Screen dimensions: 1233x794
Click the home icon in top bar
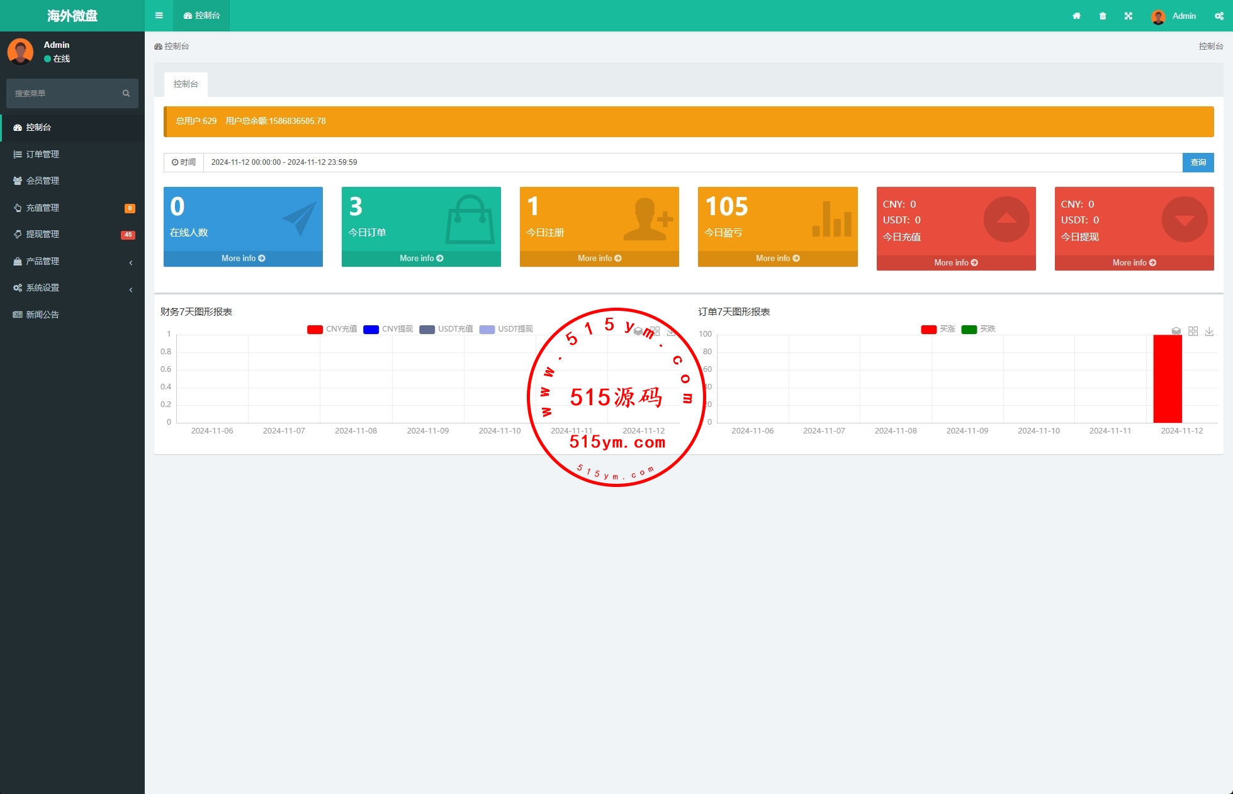pos(1076,16)
